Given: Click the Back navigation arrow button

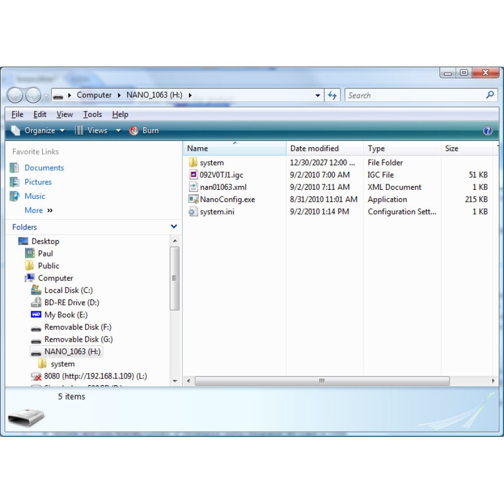Looking at the screenshot, I should pos(15,95).
